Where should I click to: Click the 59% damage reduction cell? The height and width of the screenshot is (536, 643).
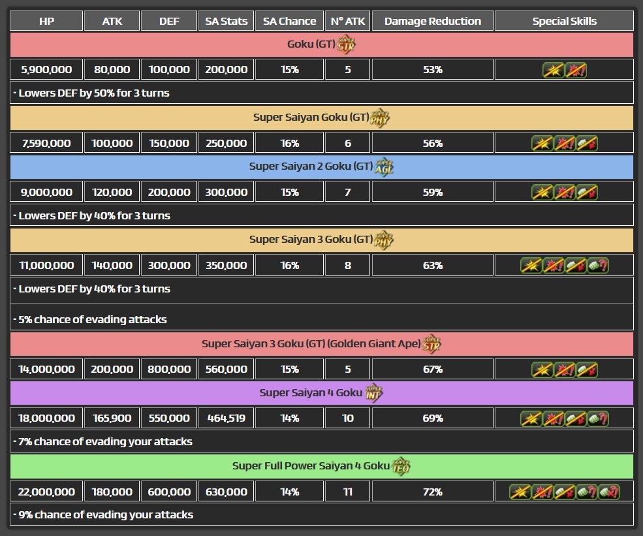coord(433,192)
